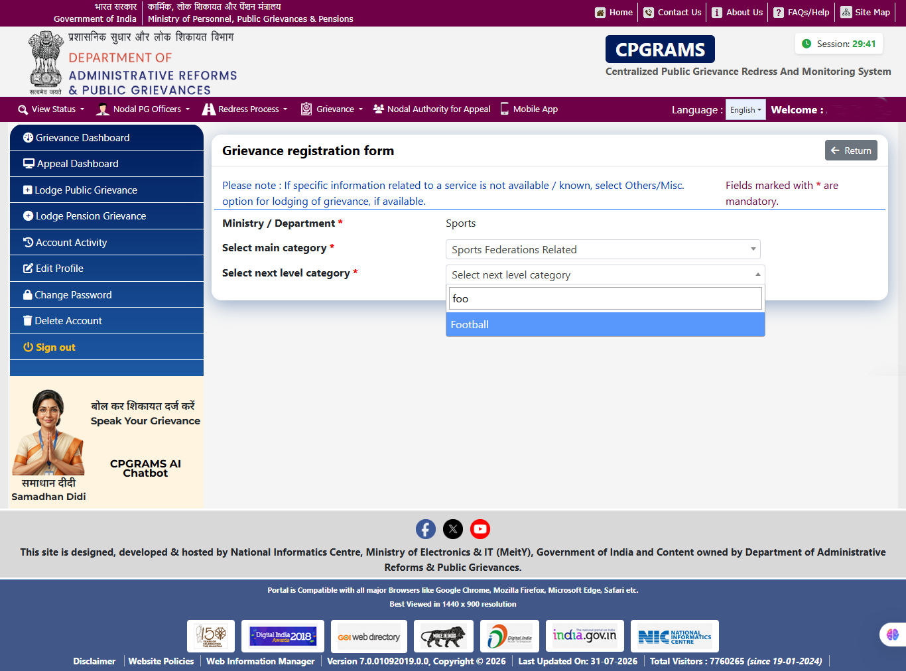Collapse the Select next level category dropdown
The image size is (906, 671).
coord(606,274)
